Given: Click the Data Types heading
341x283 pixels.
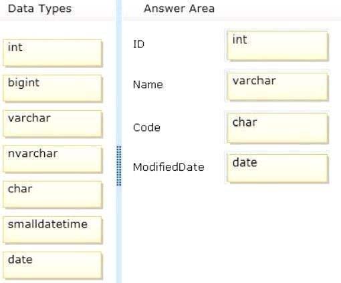Looking at the screenshot, I should 39,9.
